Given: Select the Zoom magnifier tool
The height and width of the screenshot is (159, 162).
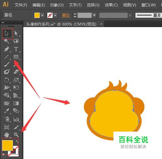Looking at the screenshot, I should point(16,134).
